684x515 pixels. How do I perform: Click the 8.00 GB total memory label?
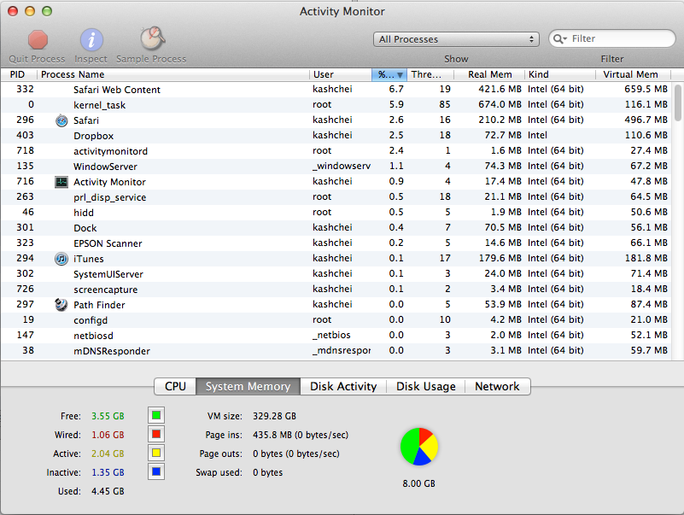coord(418,483)
